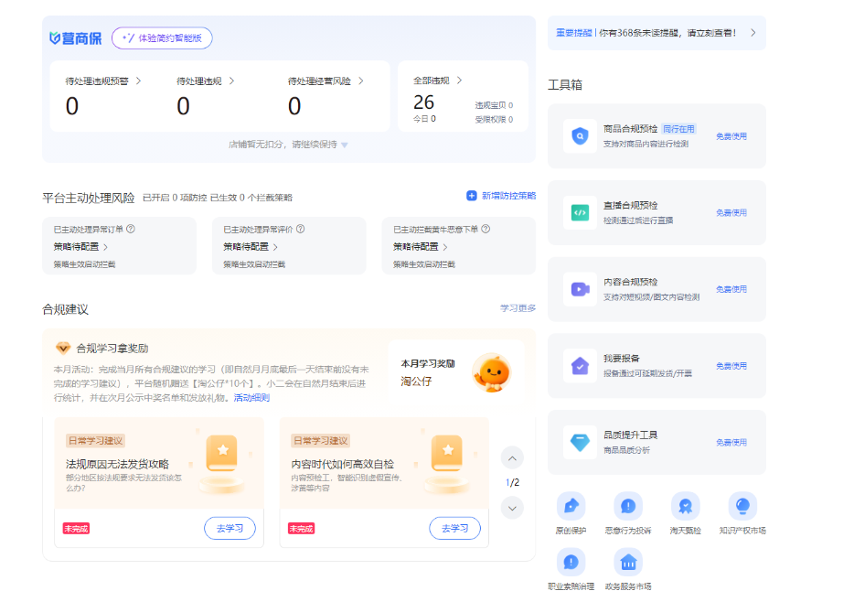Click the 淘天甄检 badge icon

pos(685,506)
